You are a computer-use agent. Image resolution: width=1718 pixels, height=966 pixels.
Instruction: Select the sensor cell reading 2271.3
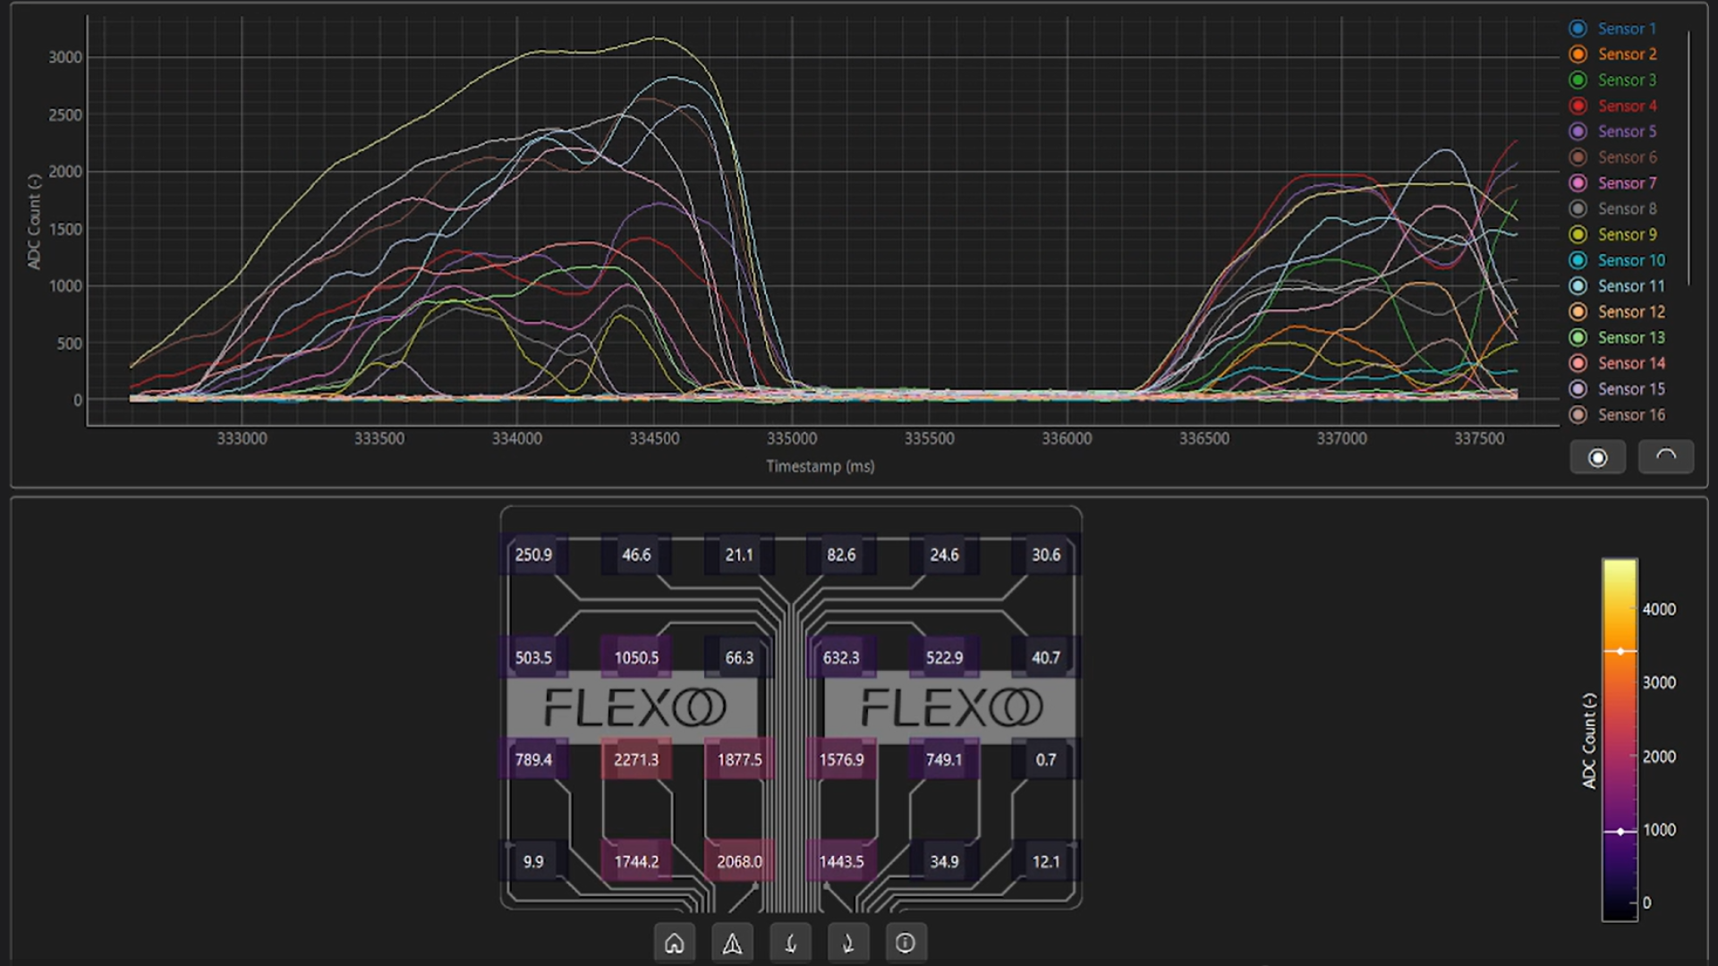(636, 759)
